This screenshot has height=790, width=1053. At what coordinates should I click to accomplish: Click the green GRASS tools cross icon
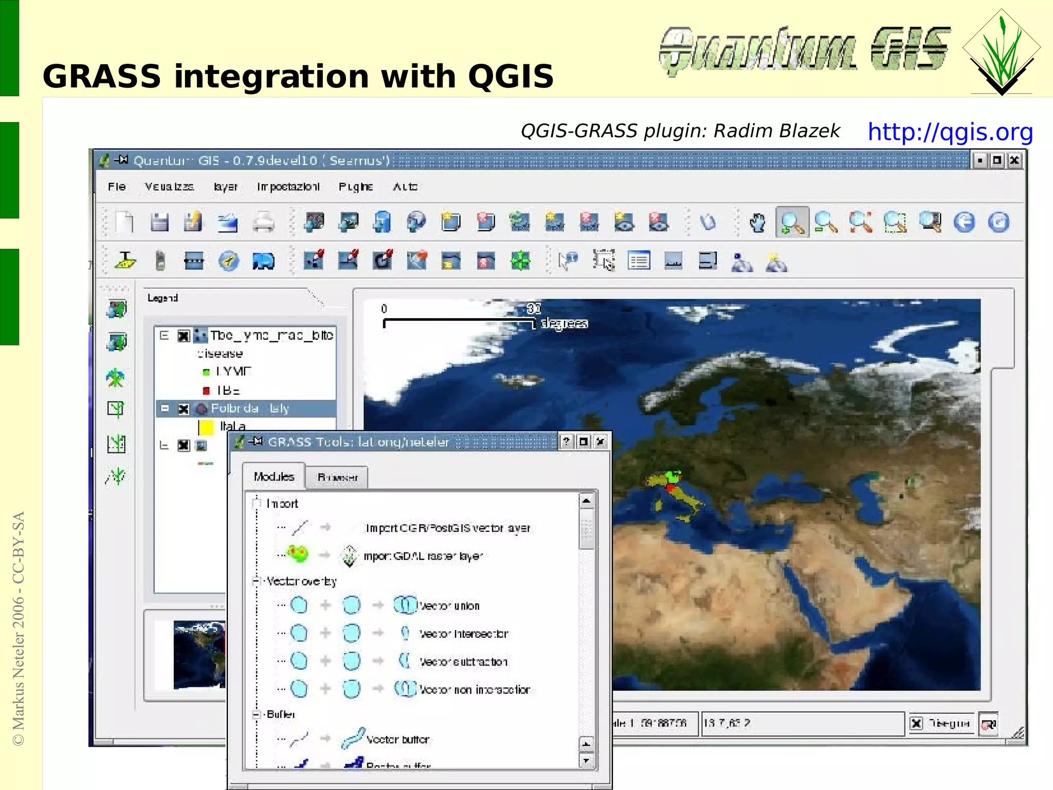point(520,261)
